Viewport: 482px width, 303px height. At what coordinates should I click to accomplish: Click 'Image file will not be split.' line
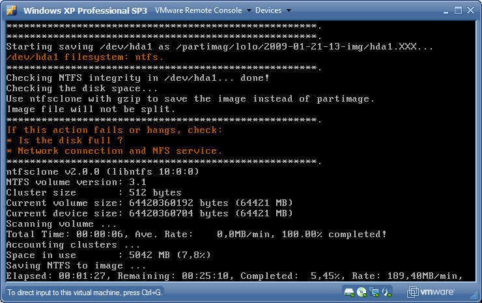(x=91, y=109)
